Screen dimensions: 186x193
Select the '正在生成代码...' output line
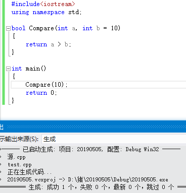click(29, 172)
